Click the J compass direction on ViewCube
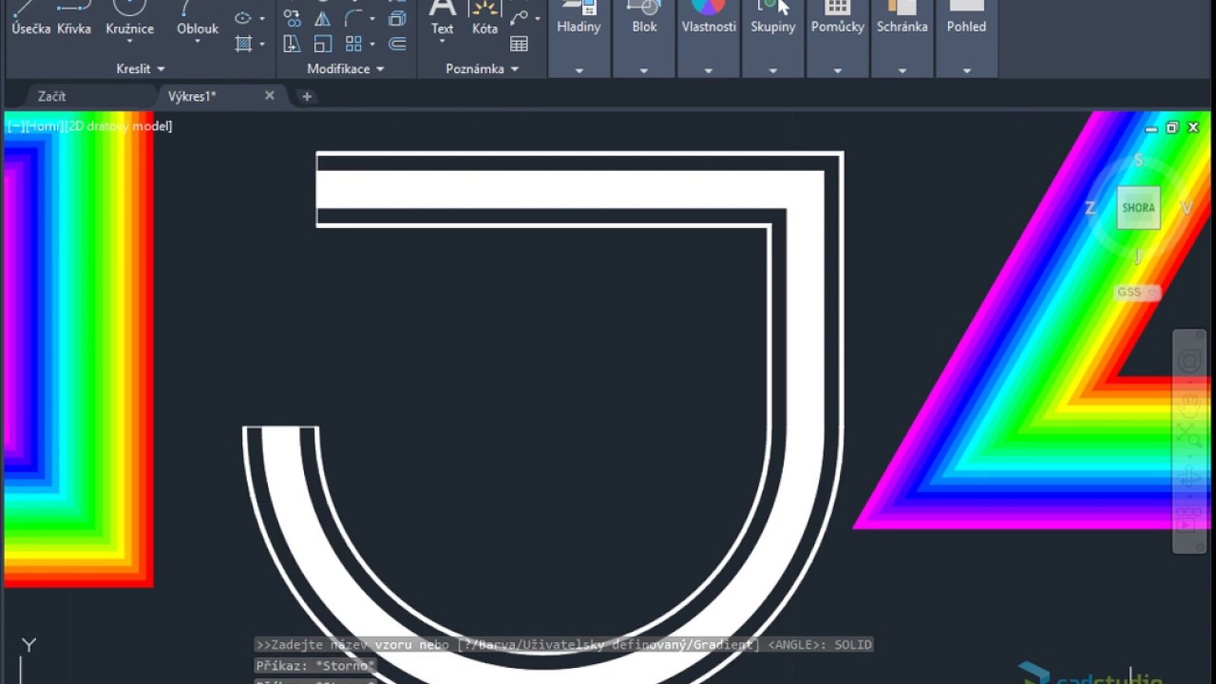Screen dimensions: 1216x684 (1138, 256)
